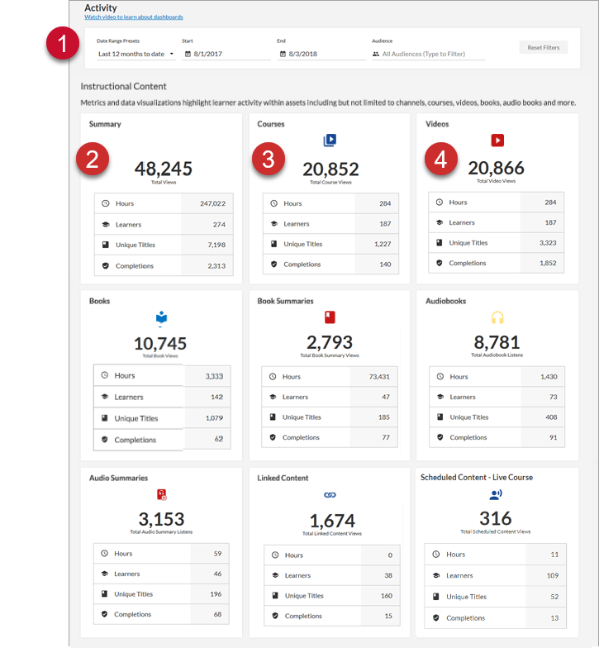Click the clock icon in Books Hours row

pyautogui.click(x=104, y=375)
